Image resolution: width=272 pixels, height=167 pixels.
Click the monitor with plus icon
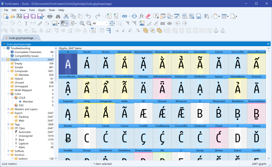198,16
